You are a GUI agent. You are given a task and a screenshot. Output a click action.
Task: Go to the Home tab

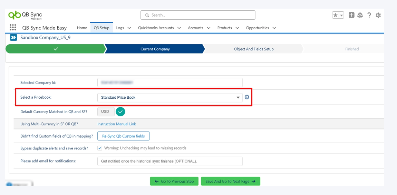[82, 28]
